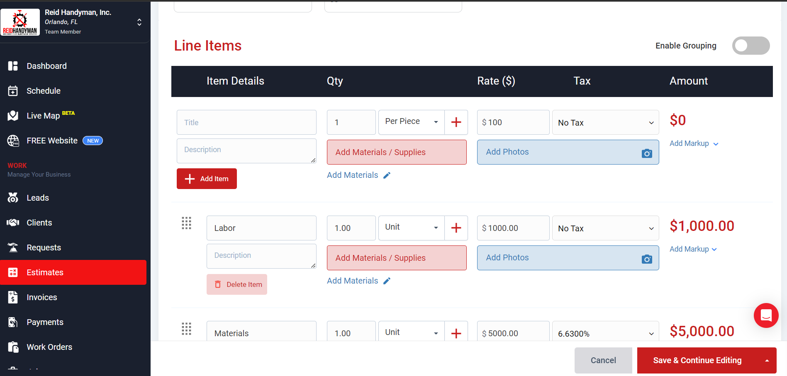Click the red plus in Materials row
This screenshot has height=376, width=787.
click(456, 333)
